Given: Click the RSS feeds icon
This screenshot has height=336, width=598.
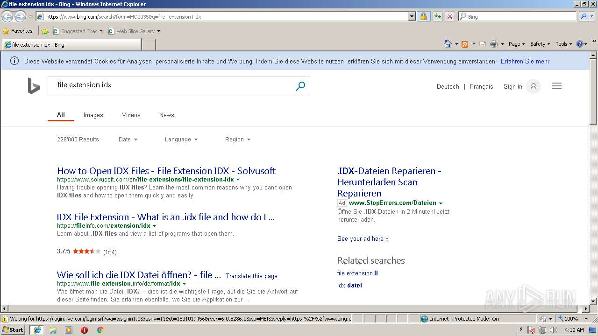Looking at the screenshot, I should click(x=465, y=44).
